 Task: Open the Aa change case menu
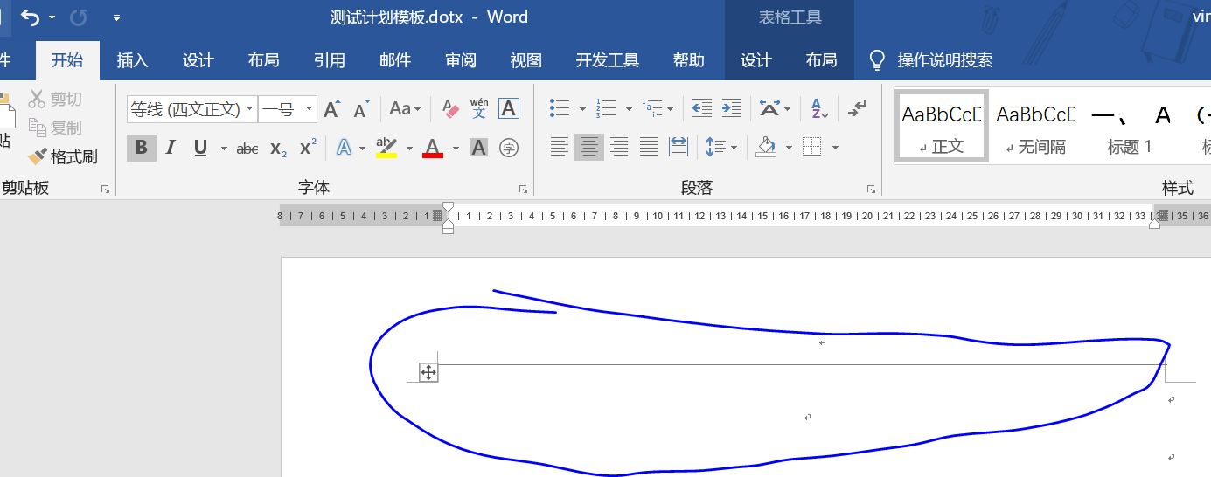(x=405, y=109)
